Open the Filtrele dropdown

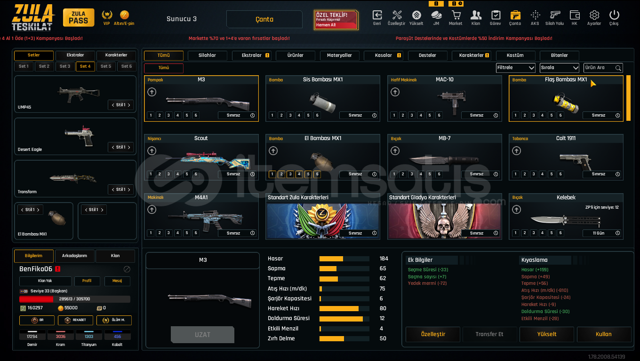(516, 68)
